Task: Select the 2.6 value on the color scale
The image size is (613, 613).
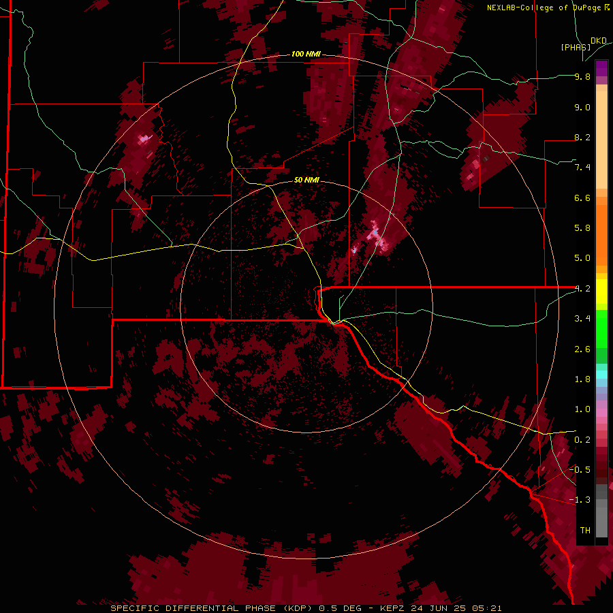Action: (x=582, y=349)
